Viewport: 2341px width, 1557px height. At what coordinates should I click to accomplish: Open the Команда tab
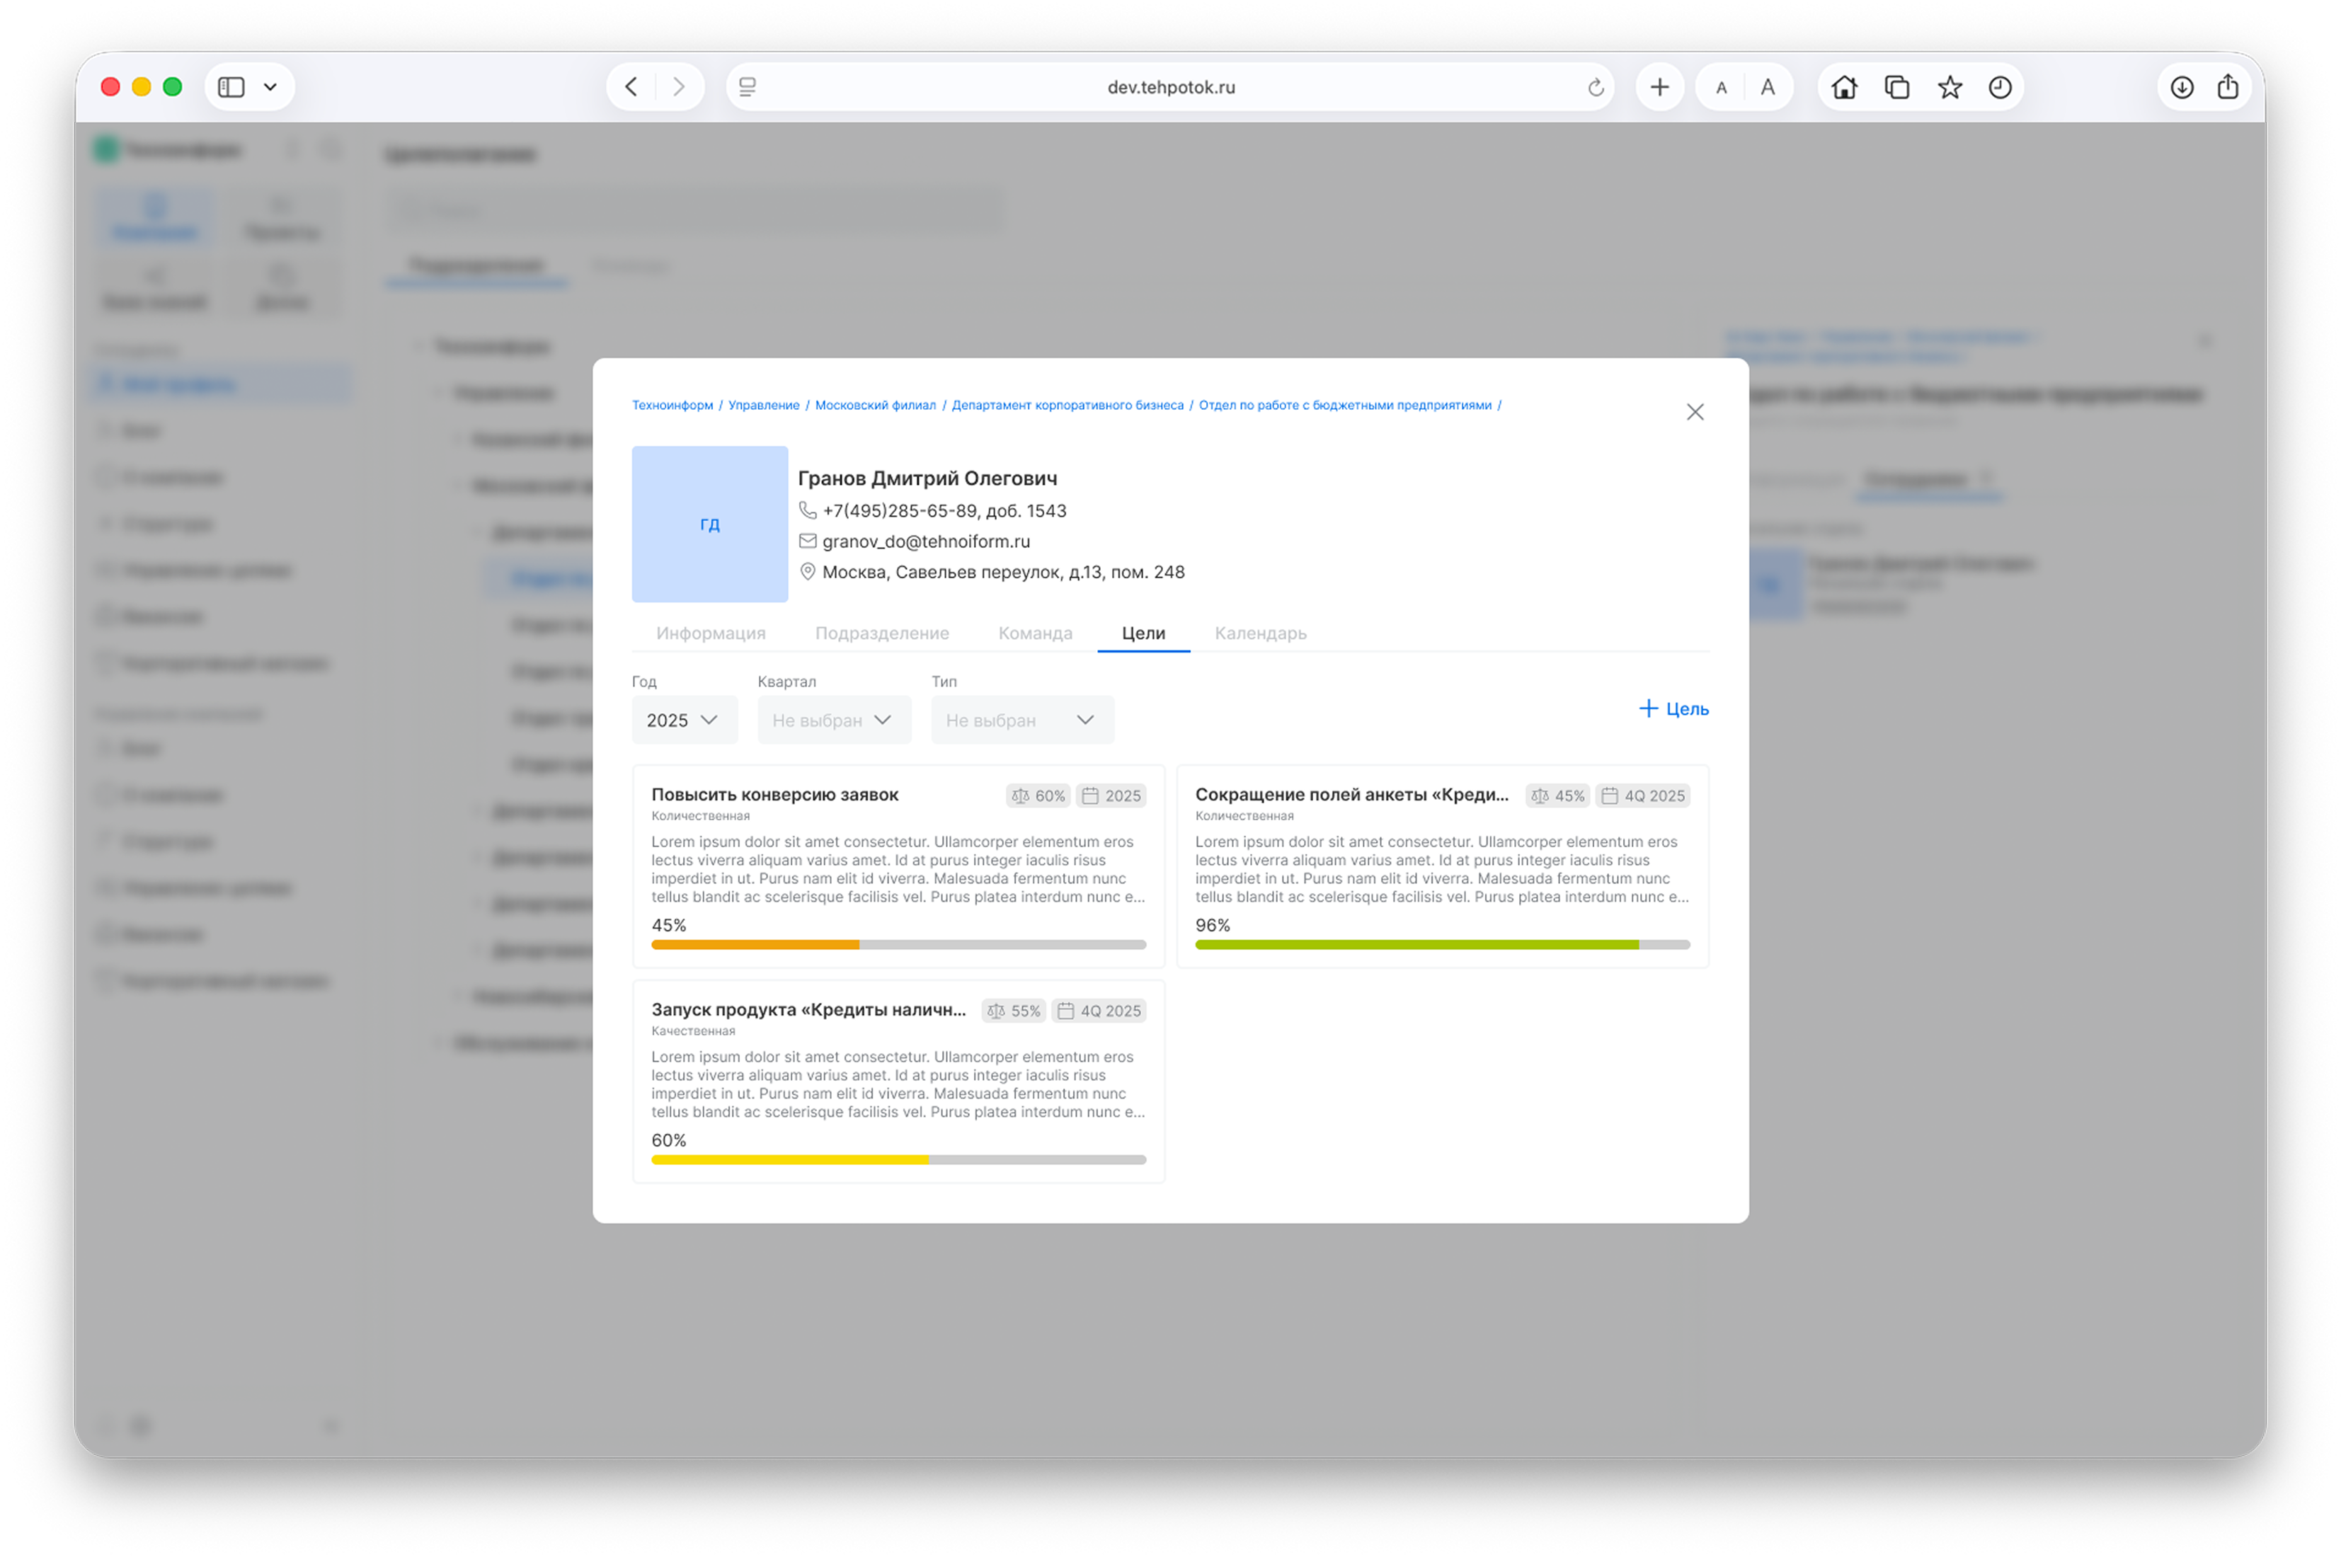[x=1034, y=633]
